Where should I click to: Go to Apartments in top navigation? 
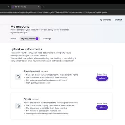pos(105,20)
